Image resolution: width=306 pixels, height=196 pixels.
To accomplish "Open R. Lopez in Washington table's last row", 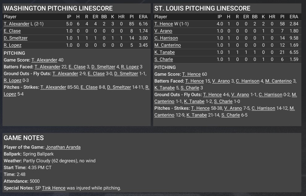I will tap(12, 45).
